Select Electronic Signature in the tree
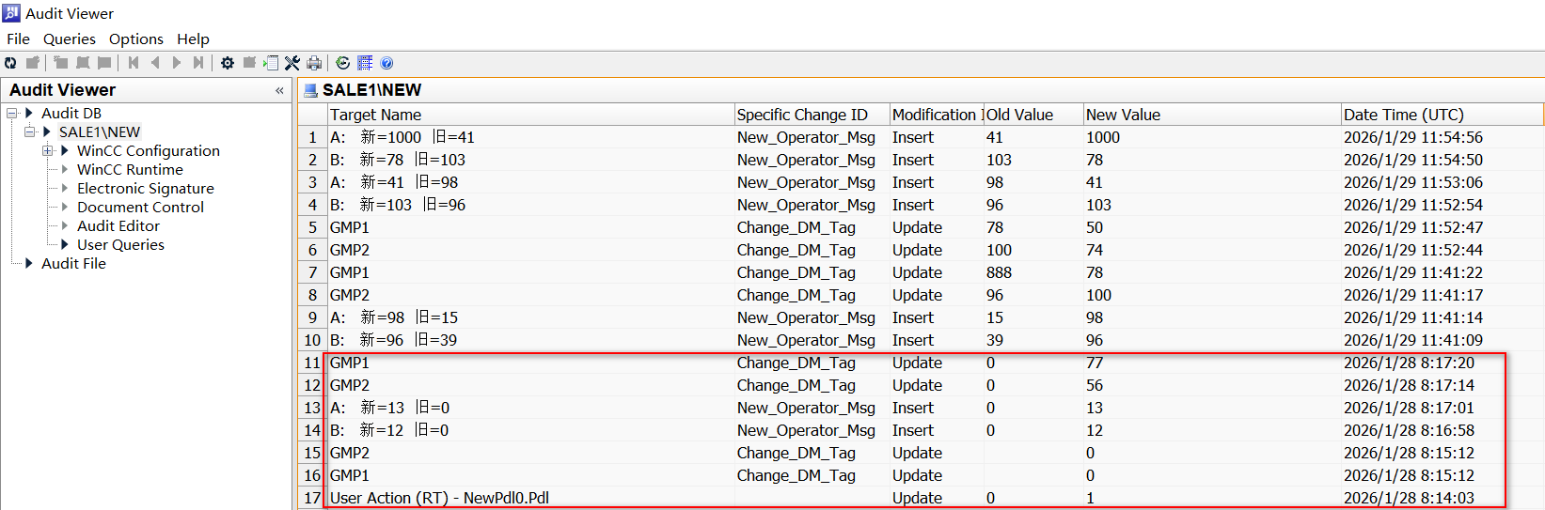 coord(145,189)
